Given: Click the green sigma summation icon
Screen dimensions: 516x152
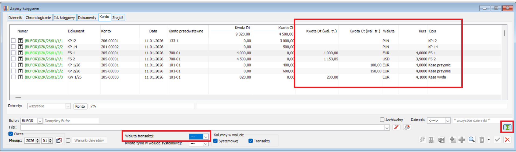Looking at the screenshot, I should tap(507, 127).
